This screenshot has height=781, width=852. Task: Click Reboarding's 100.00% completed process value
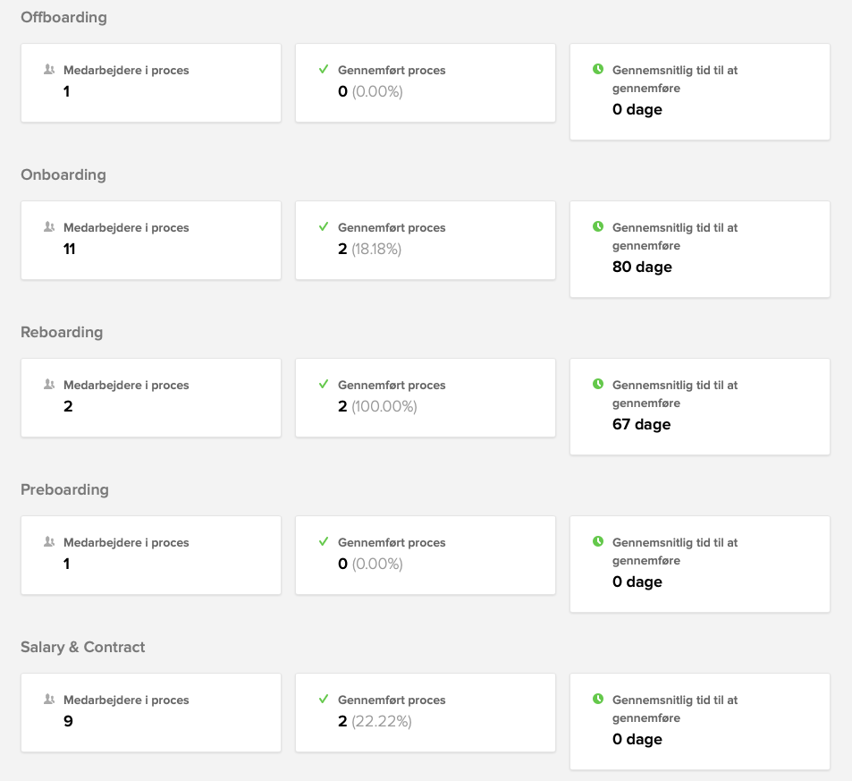coord(384,406)
